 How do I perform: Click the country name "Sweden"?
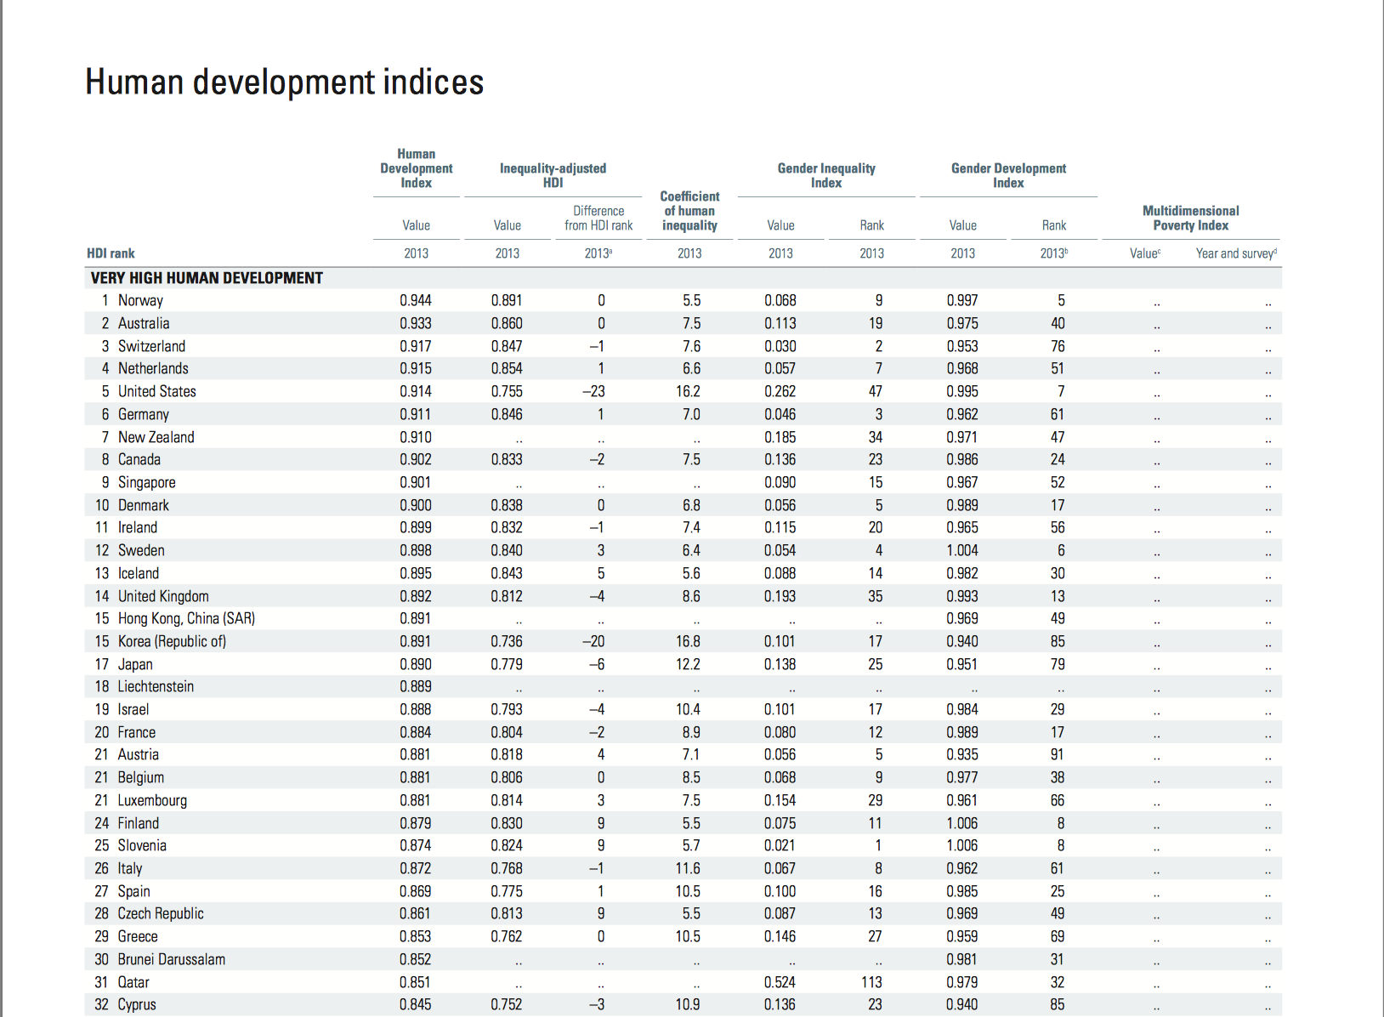click(x=141, y=550)
